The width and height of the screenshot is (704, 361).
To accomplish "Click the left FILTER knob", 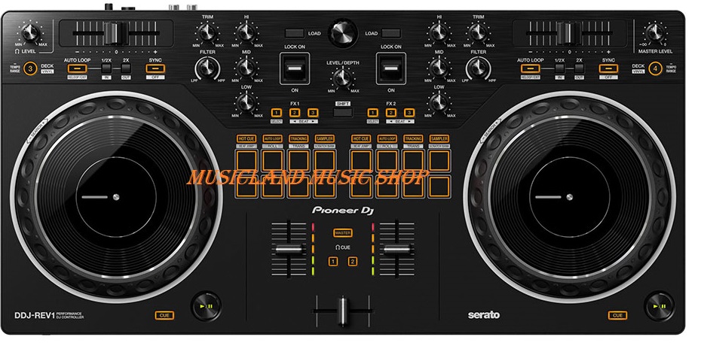I will (207, 68).
